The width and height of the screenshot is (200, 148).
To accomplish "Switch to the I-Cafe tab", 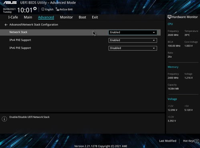I will [13, 17].
